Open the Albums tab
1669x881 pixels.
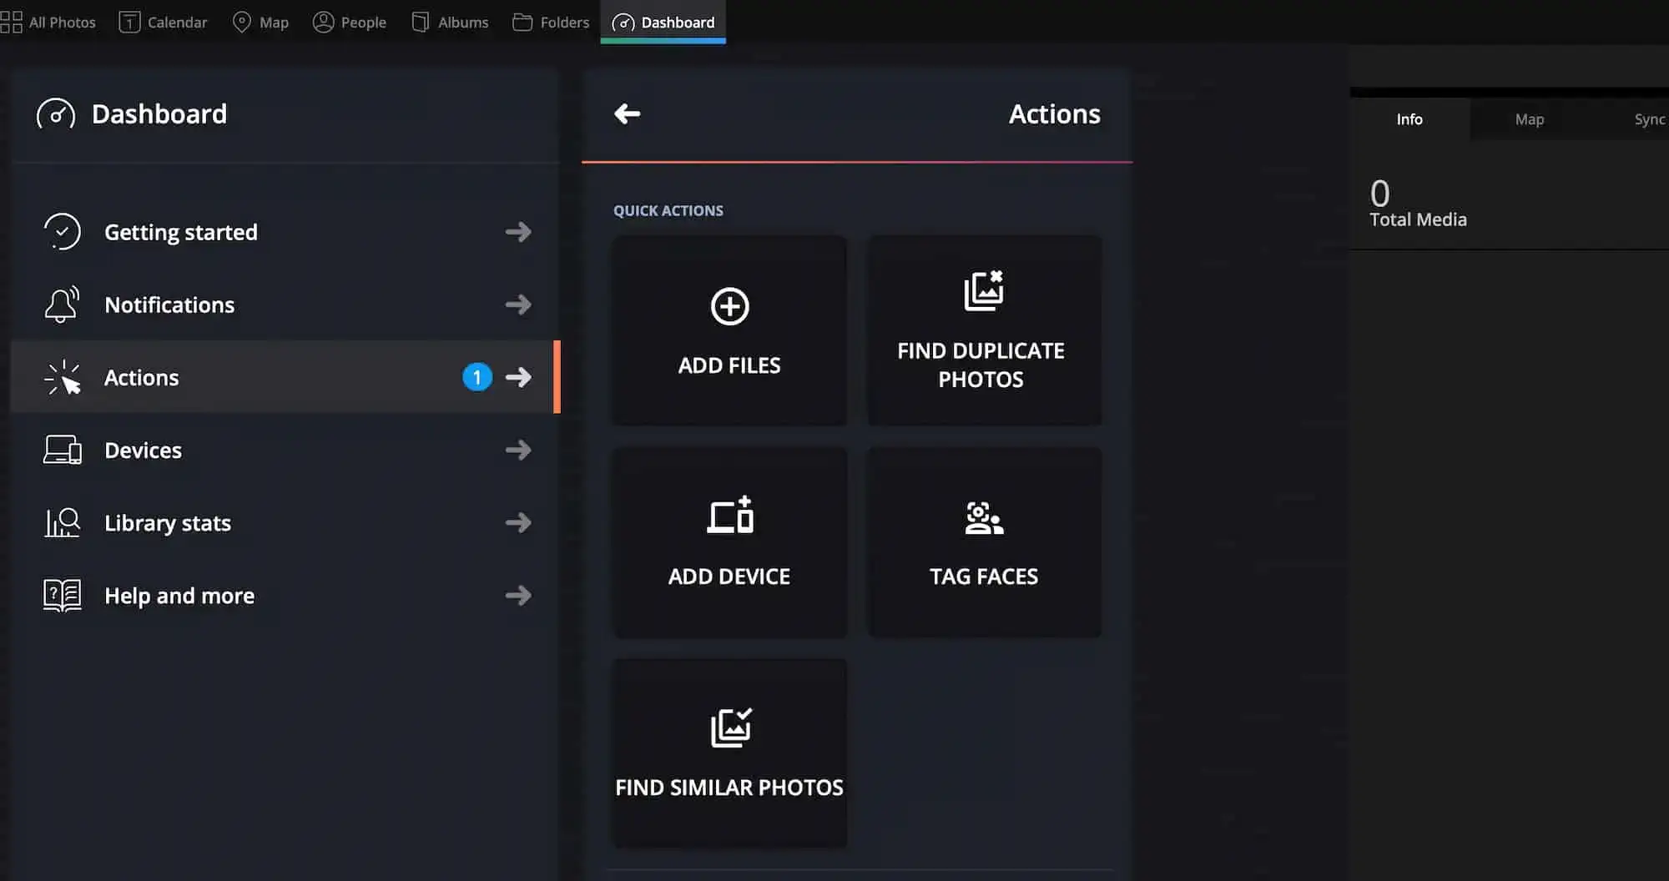point(451,23)
